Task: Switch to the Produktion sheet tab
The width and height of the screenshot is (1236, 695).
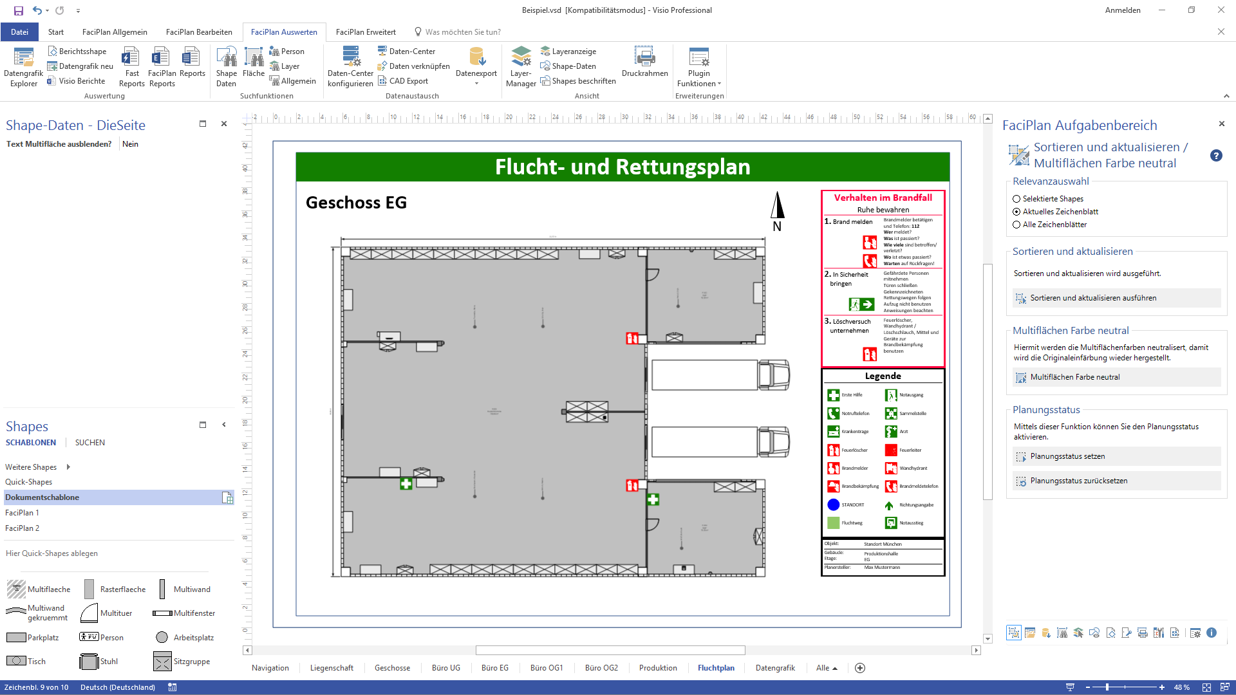Action: point(658,668)
